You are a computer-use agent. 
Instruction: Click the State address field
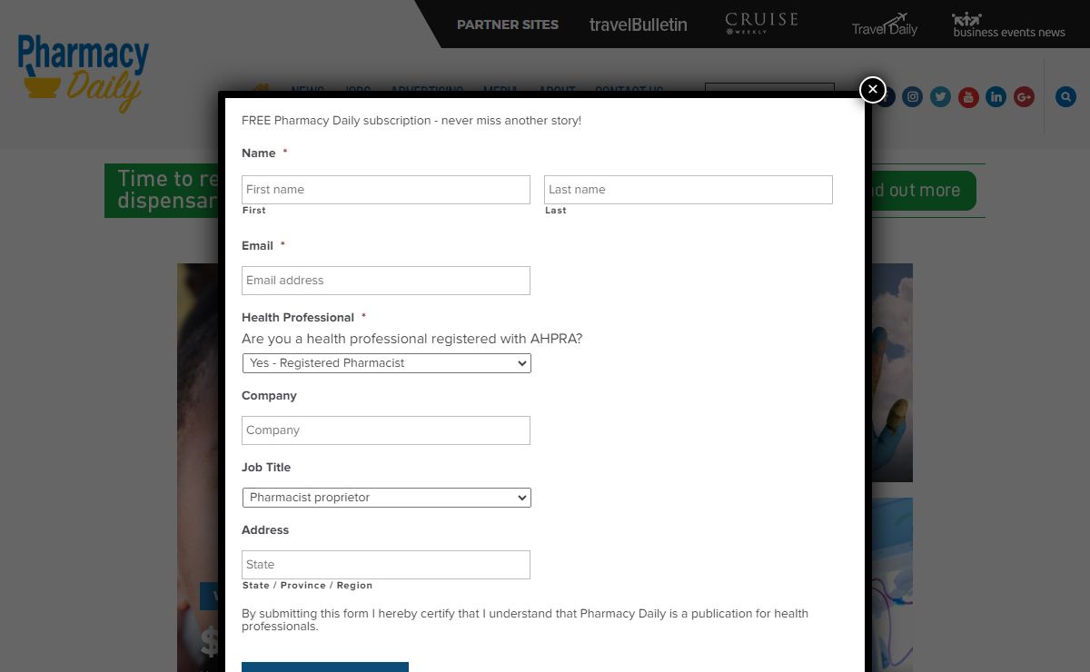[385, 565]
